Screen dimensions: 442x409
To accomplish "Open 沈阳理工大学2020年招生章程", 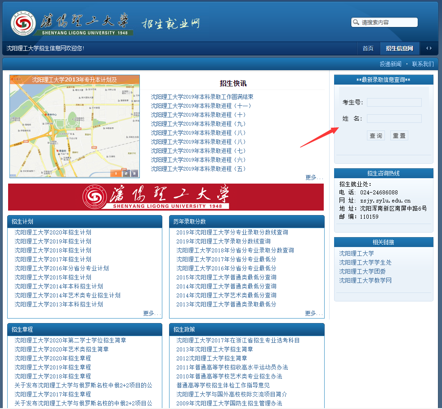I will coord(53,359).
